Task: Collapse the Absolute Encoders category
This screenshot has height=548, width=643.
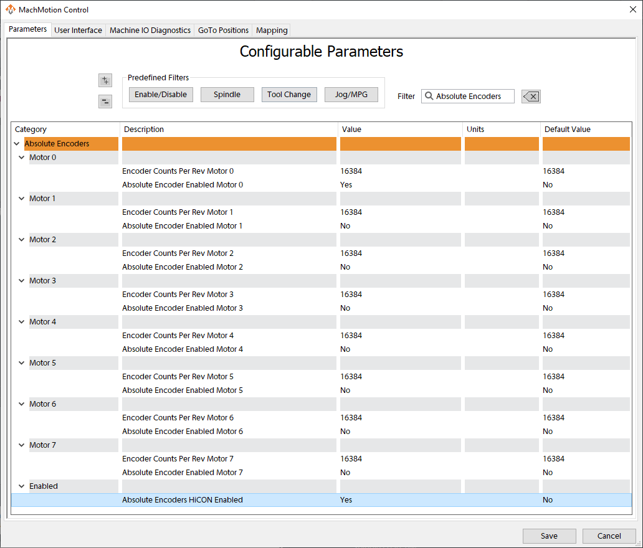Action: [17, 143]
